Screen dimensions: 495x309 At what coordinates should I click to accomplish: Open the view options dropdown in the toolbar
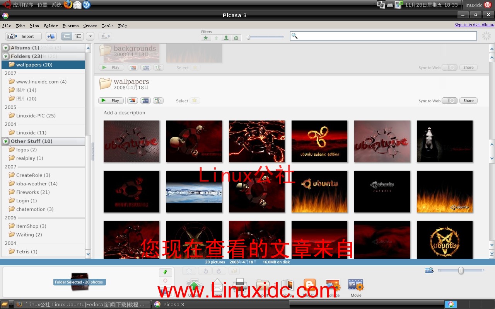pyautogui.click(x=90, y=36)
